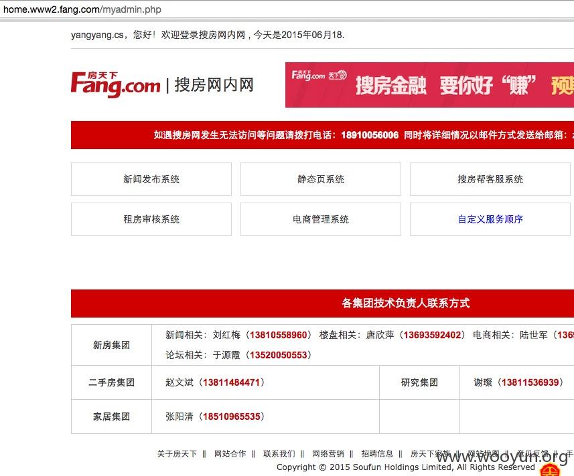This screenshot has width=574, height=476.
Task: Click the 自定义服务顺序 link
Action: (x=490, y=219)
